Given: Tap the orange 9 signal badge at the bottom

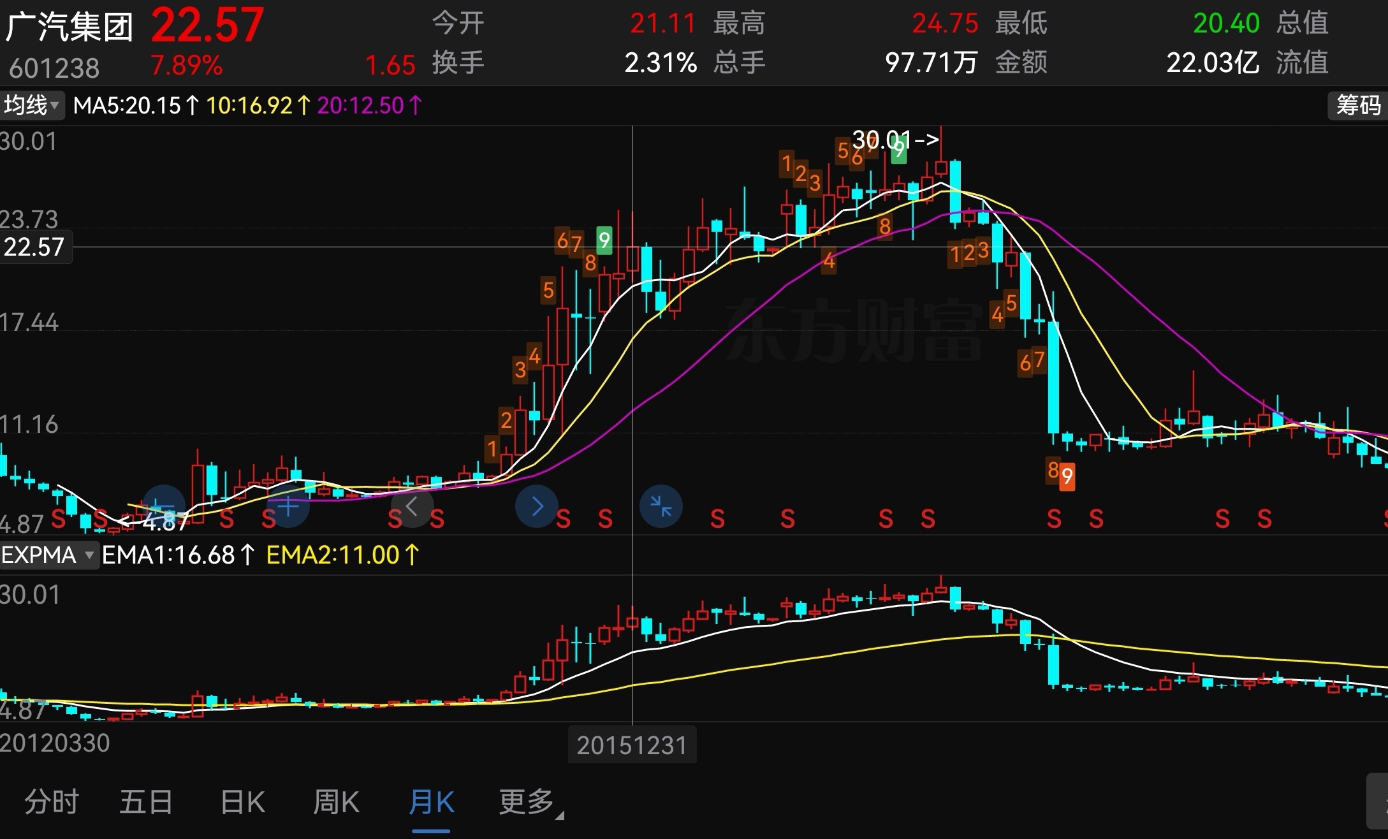Looking at the screenshot, I should [1067, 477].
